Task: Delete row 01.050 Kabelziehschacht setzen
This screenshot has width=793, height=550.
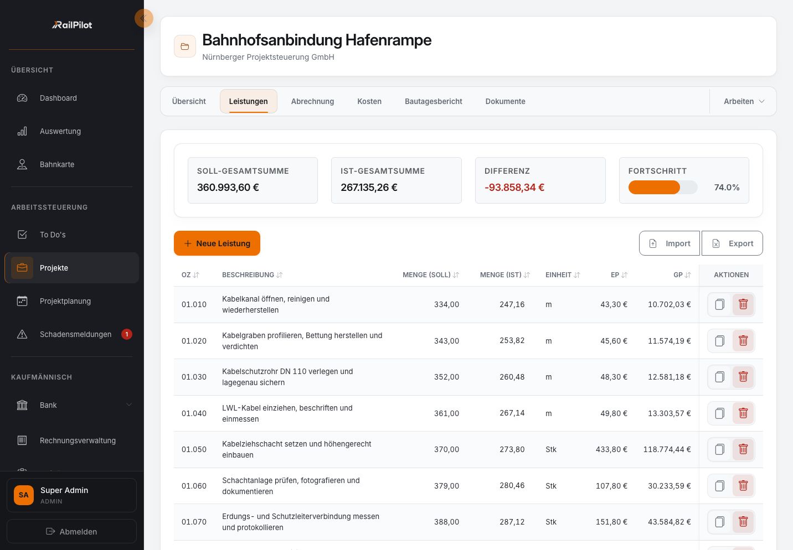Action: point(743,449)
